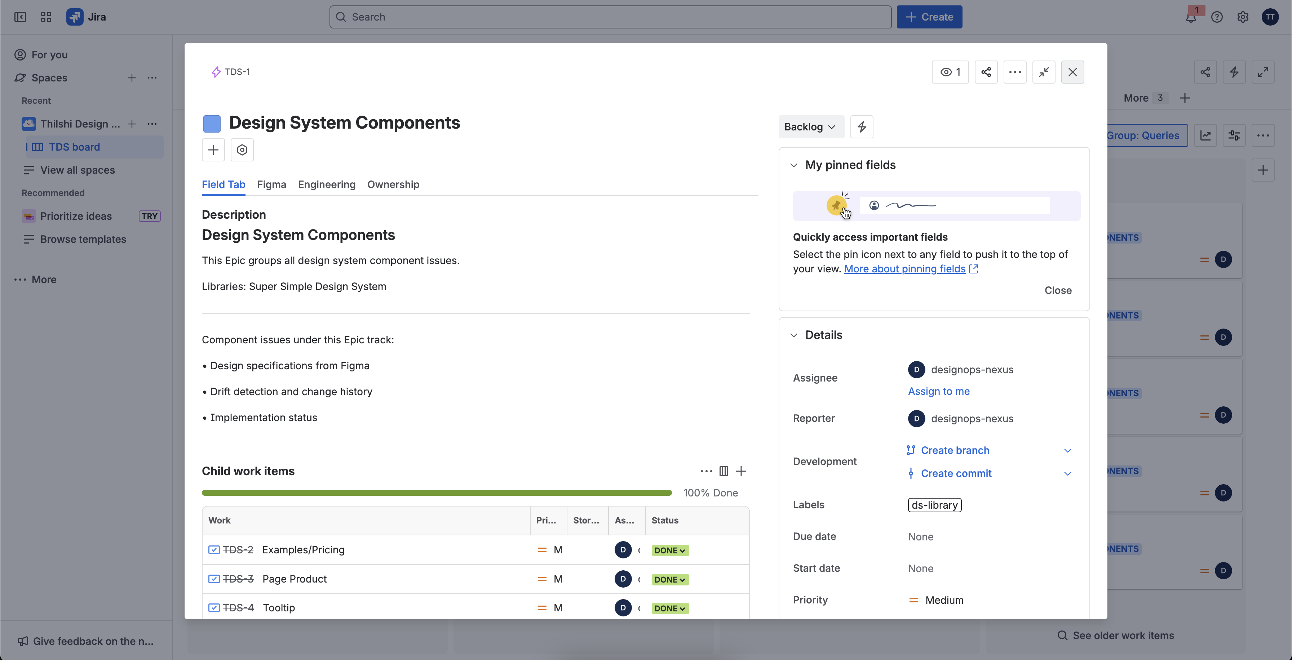This screenshot has width=1292, height=660.
Task: Expand the Create branch dropdown arrow
Action: [x=1067, y=450]
